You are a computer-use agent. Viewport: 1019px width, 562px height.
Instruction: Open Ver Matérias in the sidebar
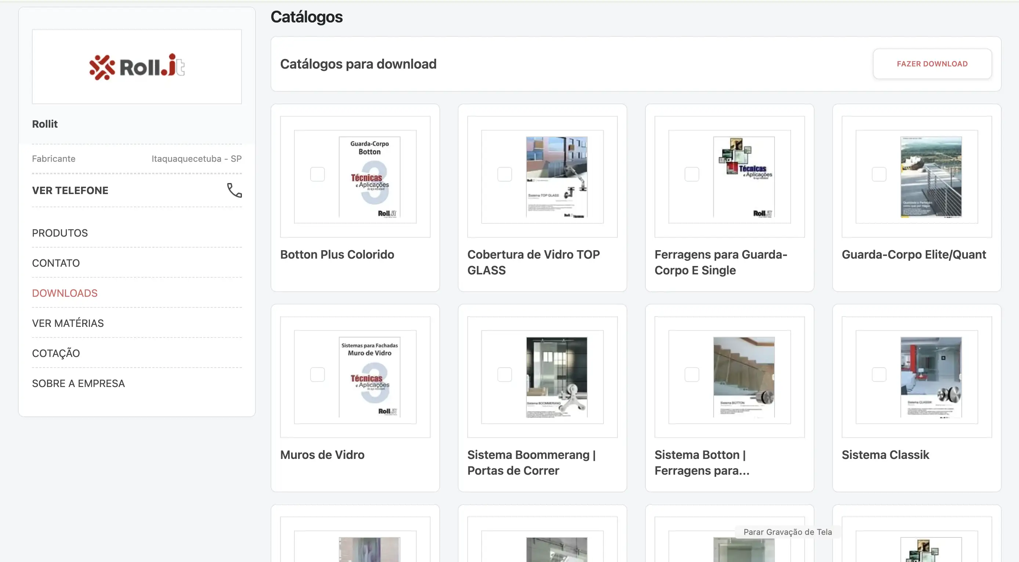click(68, 323)
